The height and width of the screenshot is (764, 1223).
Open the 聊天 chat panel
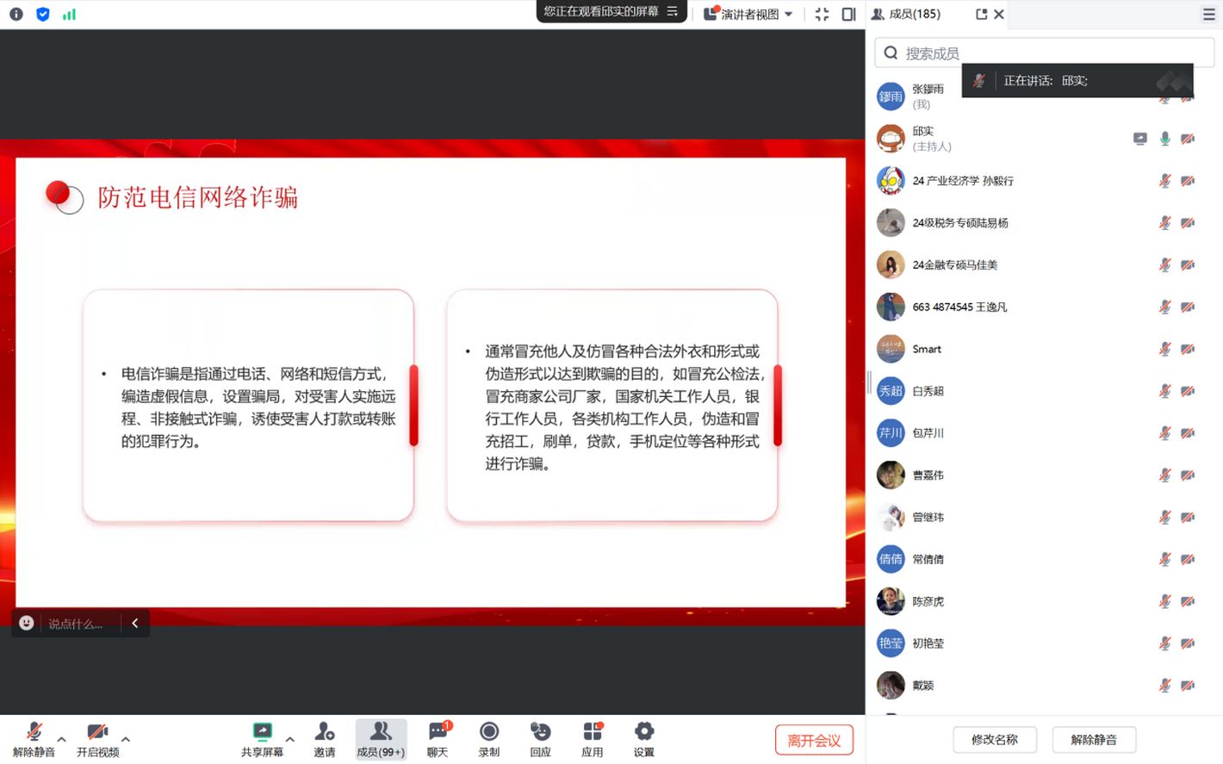point(438,739)
